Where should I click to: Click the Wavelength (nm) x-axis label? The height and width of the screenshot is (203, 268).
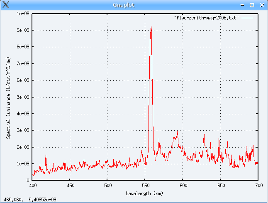(145, 193)
